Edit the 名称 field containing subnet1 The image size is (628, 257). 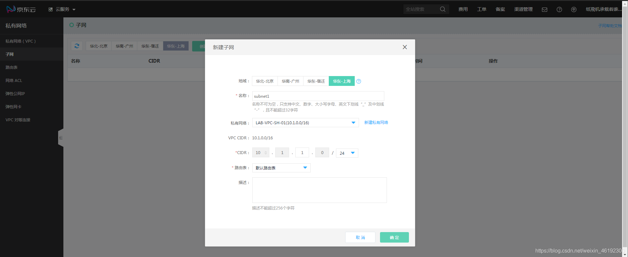(318, 96)
